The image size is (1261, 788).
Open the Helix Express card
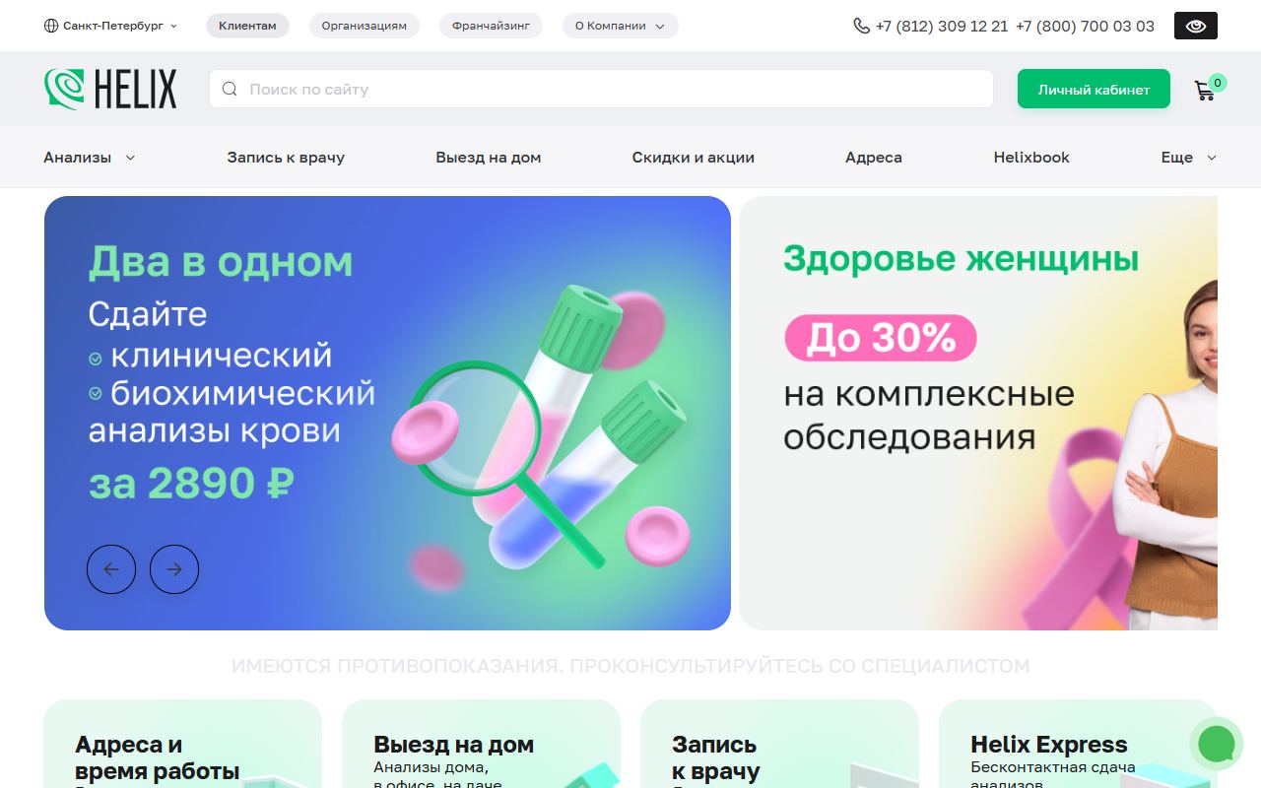pos(1078,744)
